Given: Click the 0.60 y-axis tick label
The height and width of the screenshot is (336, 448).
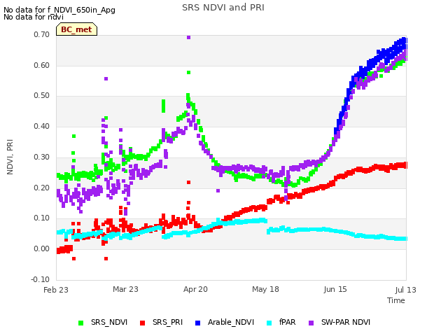Looking at the screenshot, I should [x=42, y=65].
